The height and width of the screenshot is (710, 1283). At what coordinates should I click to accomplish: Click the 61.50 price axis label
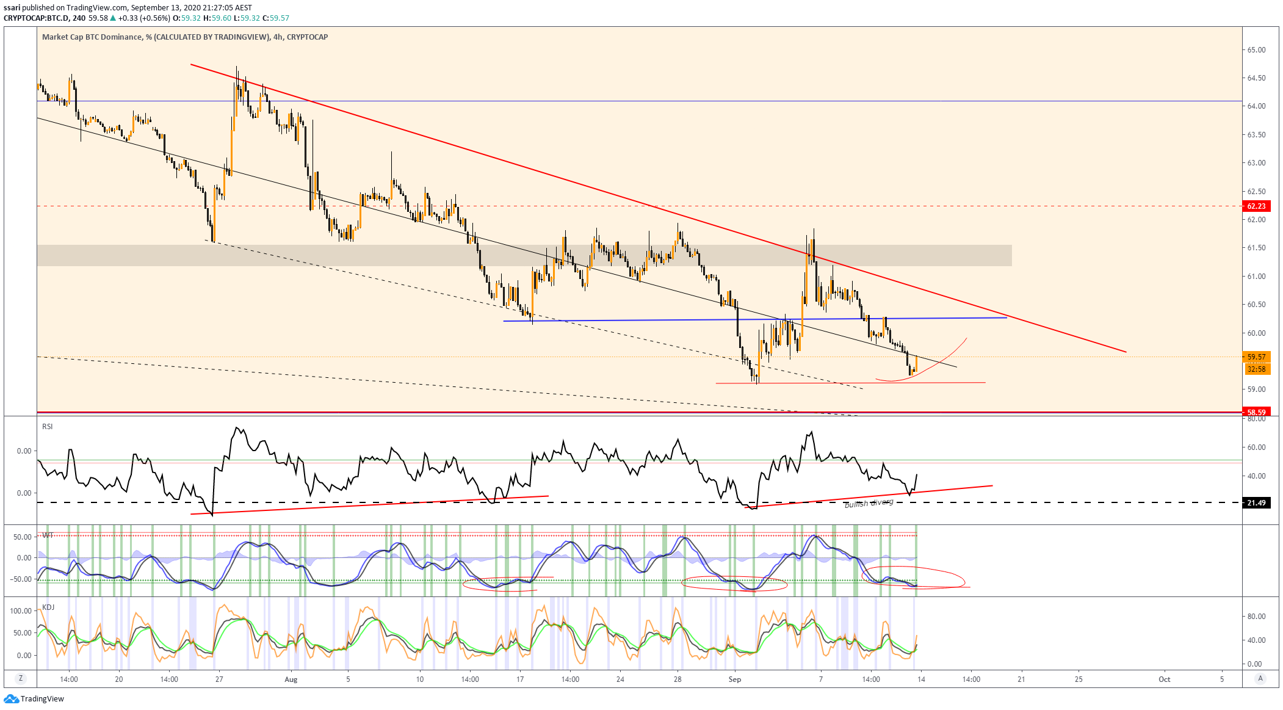[1257, 248]
